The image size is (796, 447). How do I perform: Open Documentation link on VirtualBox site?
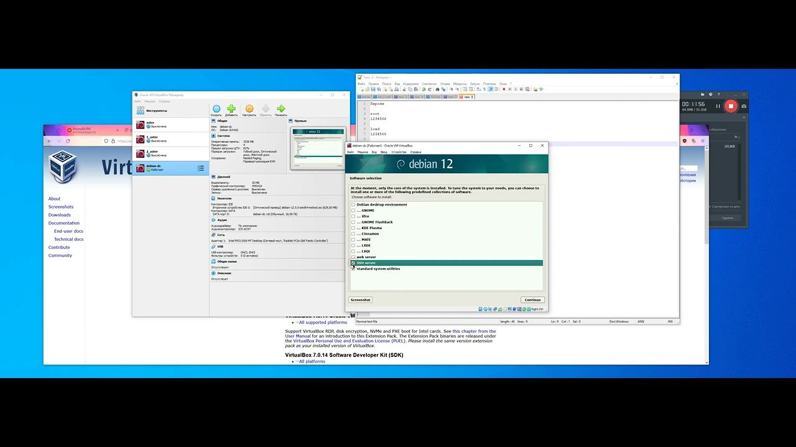64,223
